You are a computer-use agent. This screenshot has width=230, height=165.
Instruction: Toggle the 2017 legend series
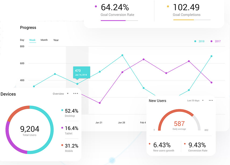click(215, 41)
